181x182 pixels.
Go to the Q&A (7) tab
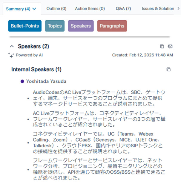tap(123, 9)
